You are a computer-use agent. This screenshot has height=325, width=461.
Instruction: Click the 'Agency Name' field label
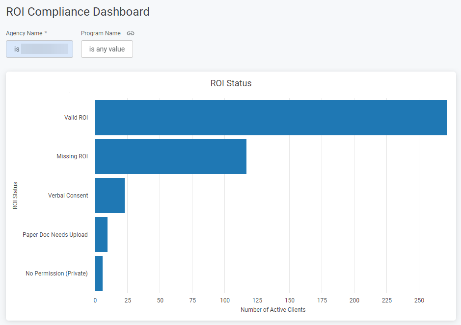coord(24,33)
